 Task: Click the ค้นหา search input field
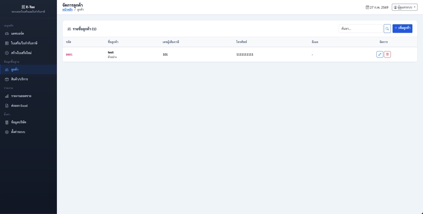(360, 29)
